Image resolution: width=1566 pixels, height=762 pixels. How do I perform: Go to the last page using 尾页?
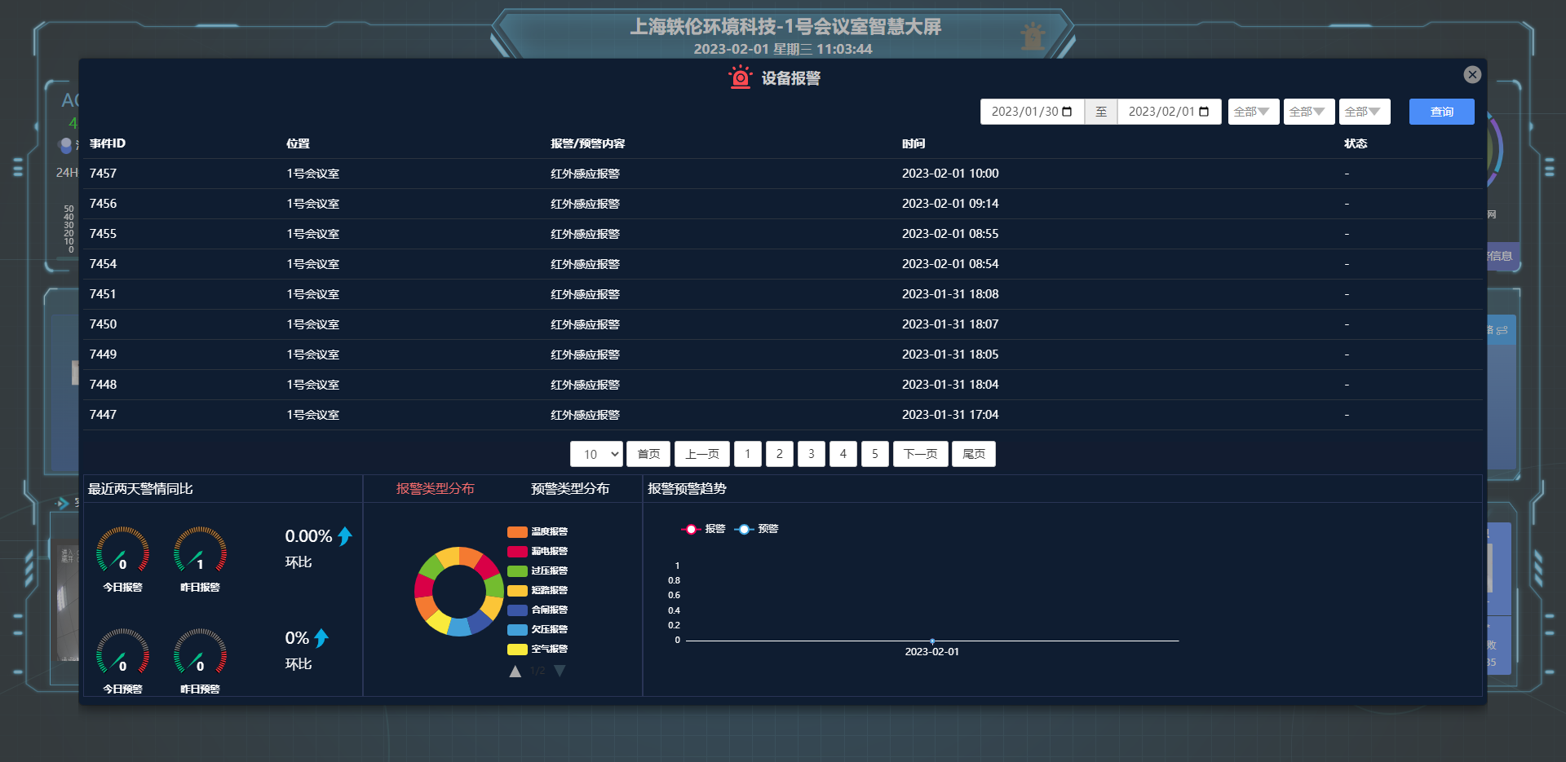[x=973, y=454]
